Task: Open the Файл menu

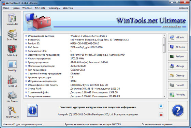Action: 6,8
